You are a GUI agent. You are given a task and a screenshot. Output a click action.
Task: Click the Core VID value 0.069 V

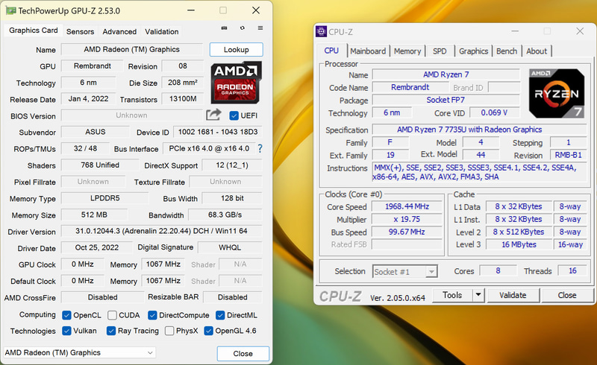(x=494, y=112)
